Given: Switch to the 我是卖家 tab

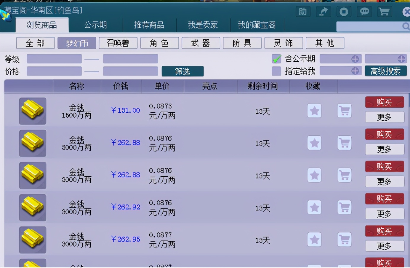Looking at the screenshot, I should point(203,25).
